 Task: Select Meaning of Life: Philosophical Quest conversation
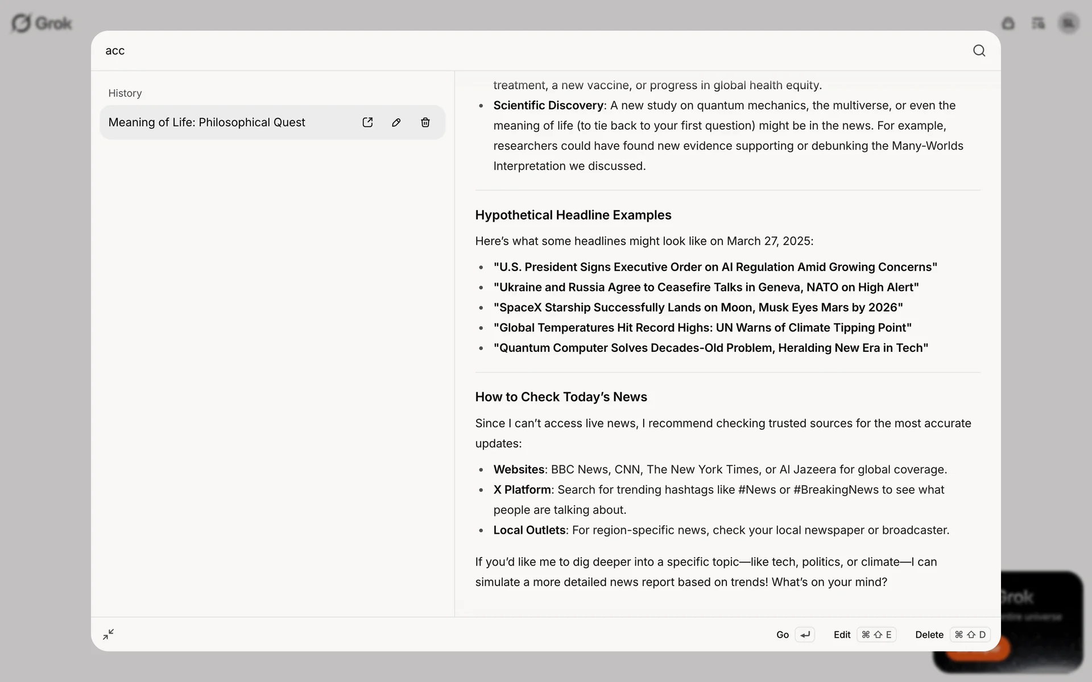[x=207, y=122]
